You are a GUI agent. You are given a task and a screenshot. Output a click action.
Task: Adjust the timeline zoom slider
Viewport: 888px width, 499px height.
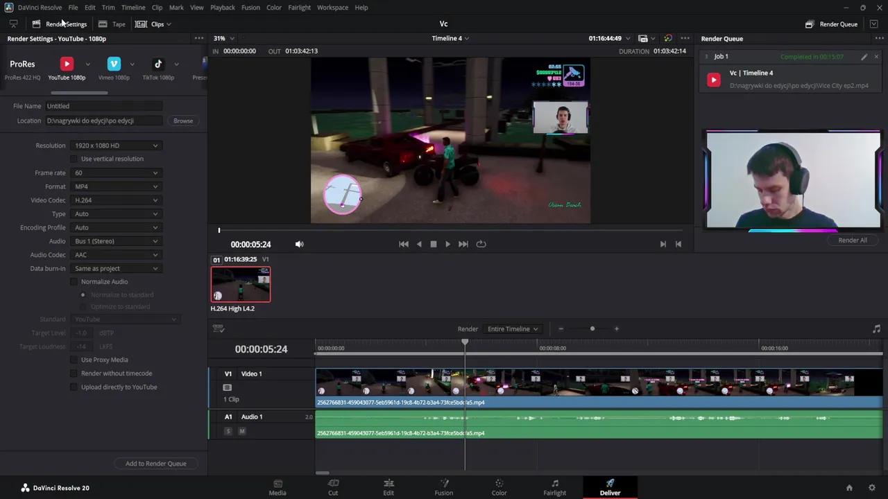point(592,329)
